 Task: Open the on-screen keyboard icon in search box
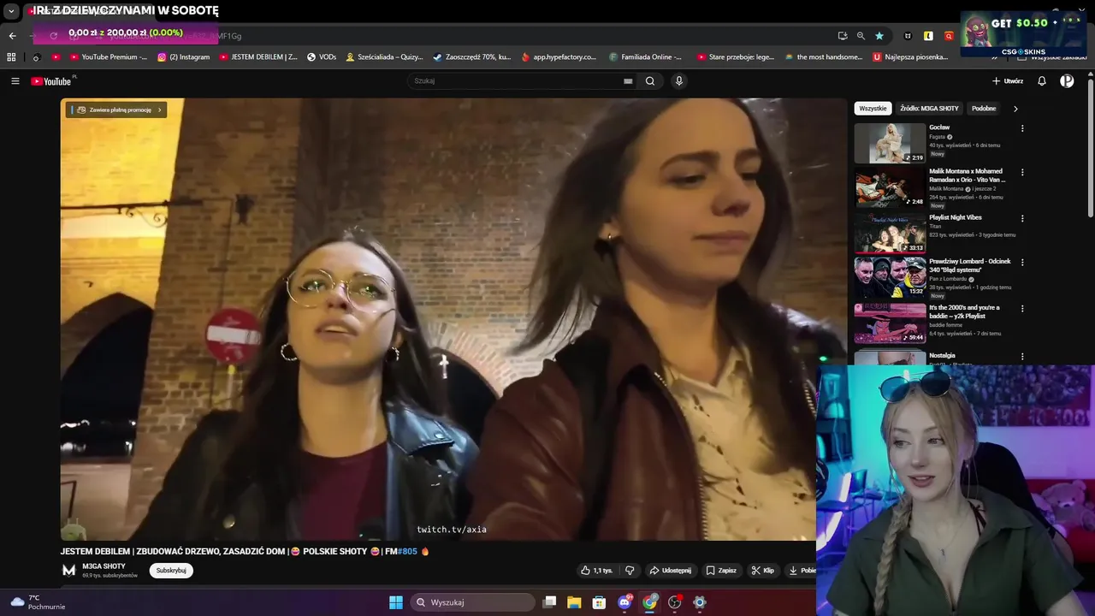(628, 81)
